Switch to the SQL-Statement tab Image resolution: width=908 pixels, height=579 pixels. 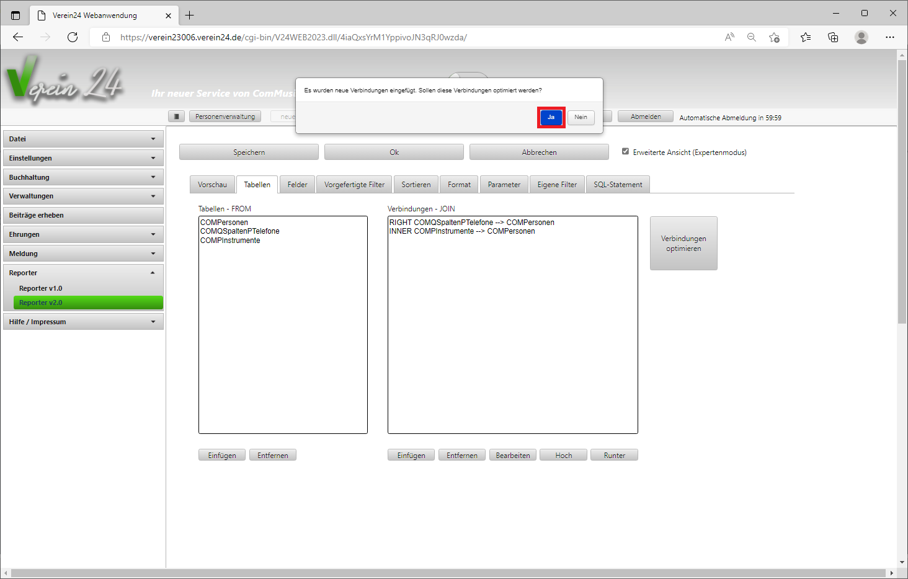[x=617, y=185]
